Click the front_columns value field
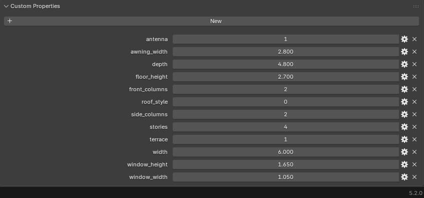This screenshot has height=198, width=424. pos(285,89)
